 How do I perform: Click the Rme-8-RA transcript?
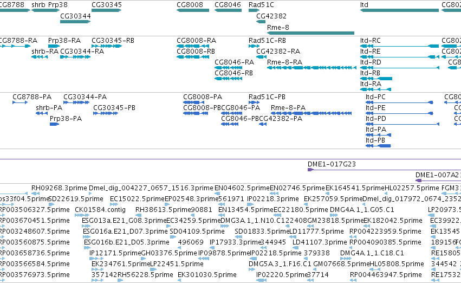coord(311,68)
